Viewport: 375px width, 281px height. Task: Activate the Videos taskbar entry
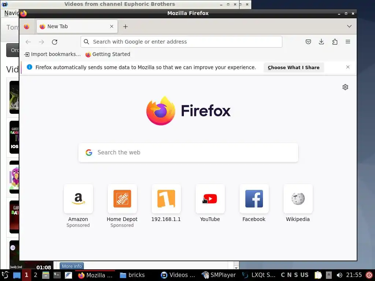(x=178, y=275)
